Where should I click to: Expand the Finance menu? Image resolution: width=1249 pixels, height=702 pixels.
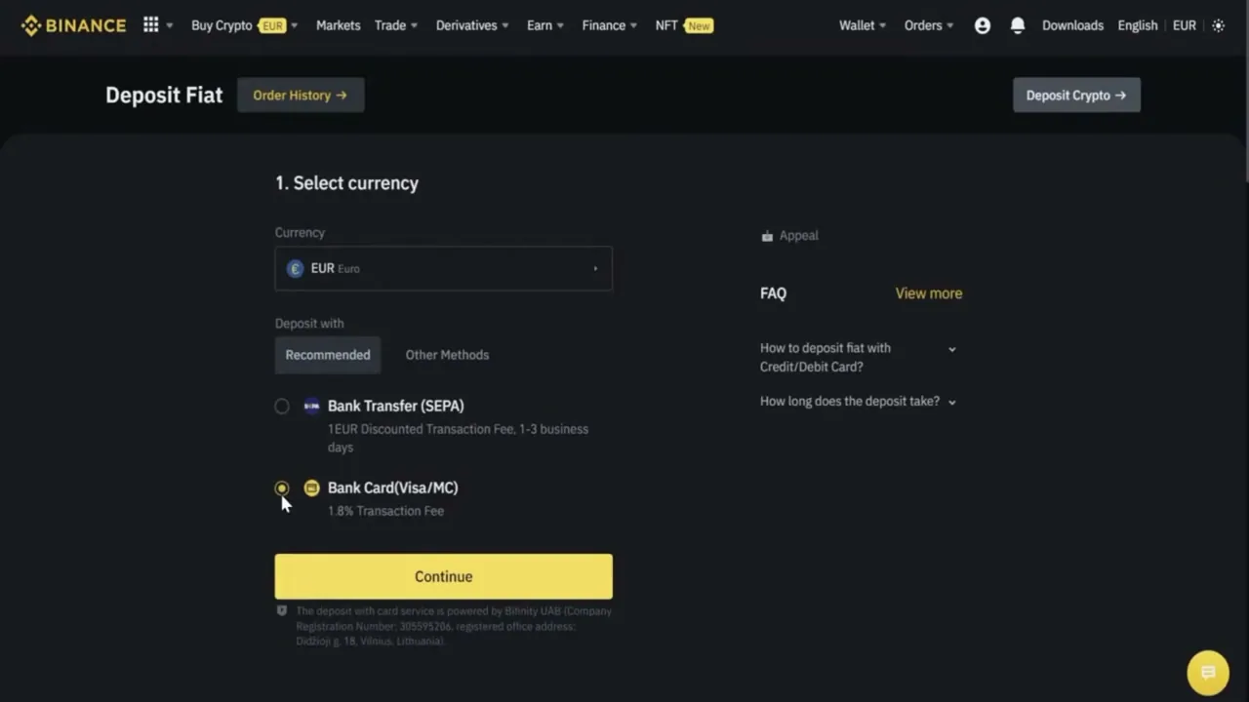610,25
